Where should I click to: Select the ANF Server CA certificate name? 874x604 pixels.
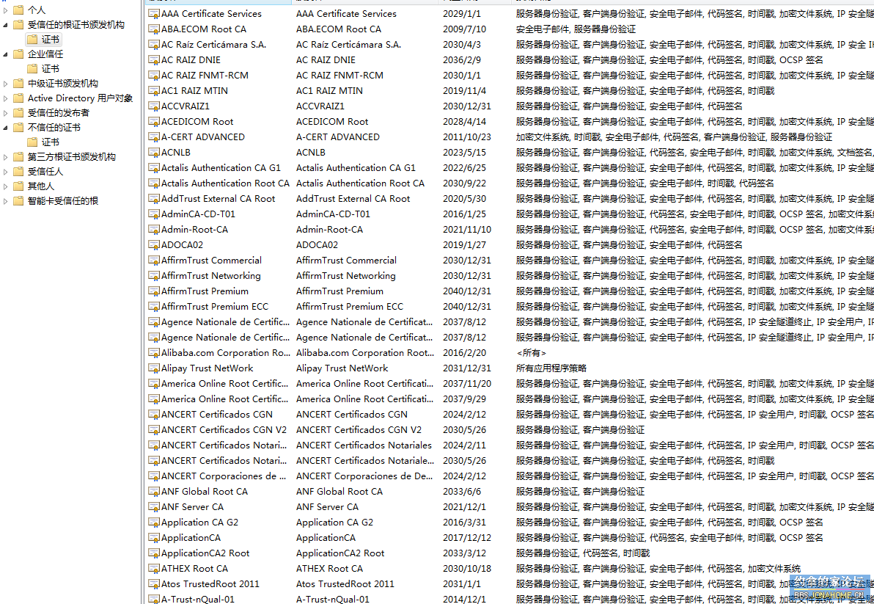tap(192, 507)
